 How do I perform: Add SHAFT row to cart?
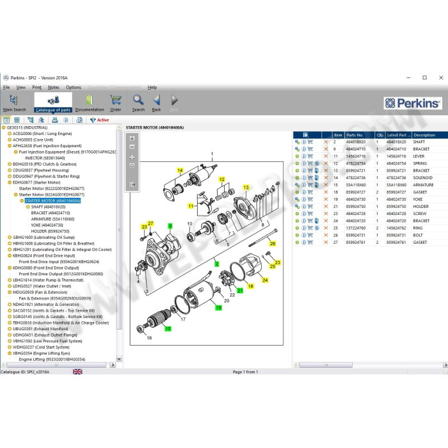point(310,142)
